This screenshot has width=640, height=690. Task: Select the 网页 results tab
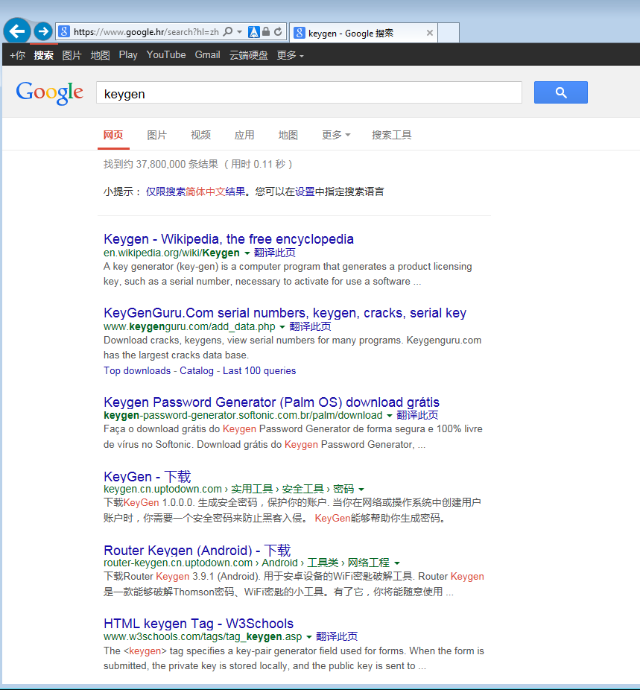tap(113, 135)
